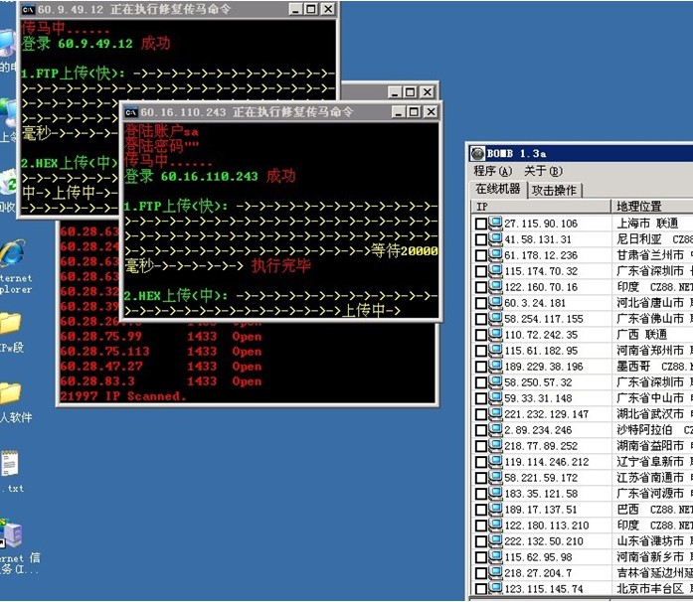The height and width of the screenshot is (602, 693).
Task: Click computer icon beside 58.250.57.32
Action: click(x=495, y=382)
